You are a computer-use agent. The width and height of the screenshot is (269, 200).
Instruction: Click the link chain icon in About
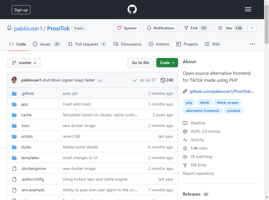tap(185, 91)
